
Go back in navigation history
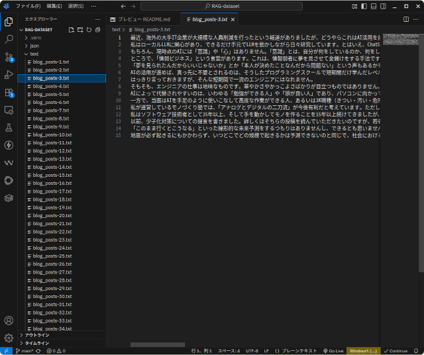pos(123,6)
